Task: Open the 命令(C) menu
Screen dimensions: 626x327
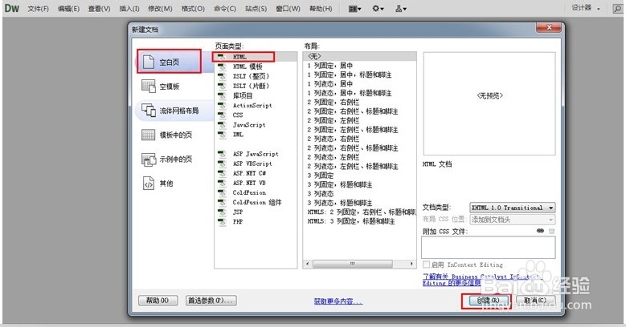Action: tap(225, 8)
